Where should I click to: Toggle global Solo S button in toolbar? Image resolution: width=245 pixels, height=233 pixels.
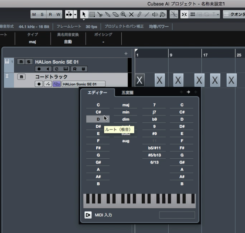[x=42, y=14]
